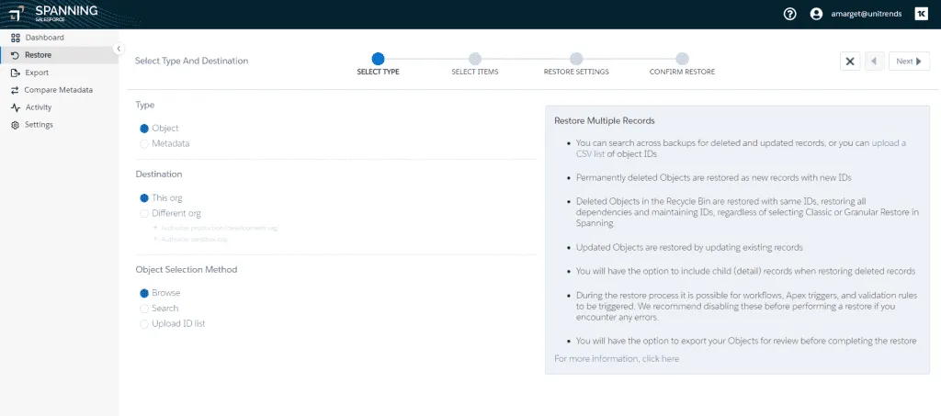Collapse the left sidebar with chevron
The width and height of the screenshot is (941, 416).
tap(119, 49)
